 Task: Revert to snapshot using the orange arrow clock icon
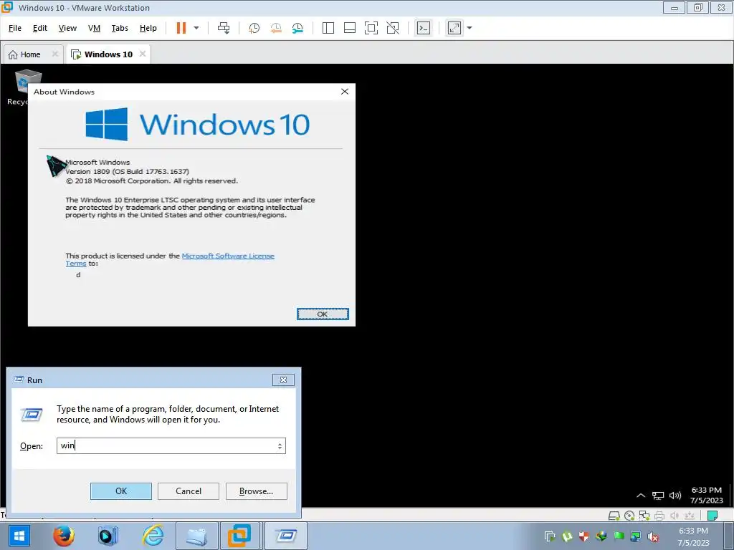click(x=276, y=28)
